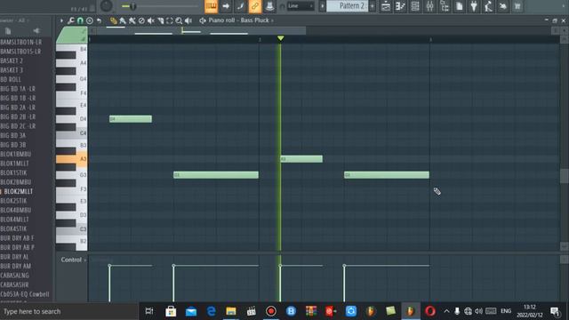
Task: Open File Explorer from taskbar
Action: coord(231,311)
